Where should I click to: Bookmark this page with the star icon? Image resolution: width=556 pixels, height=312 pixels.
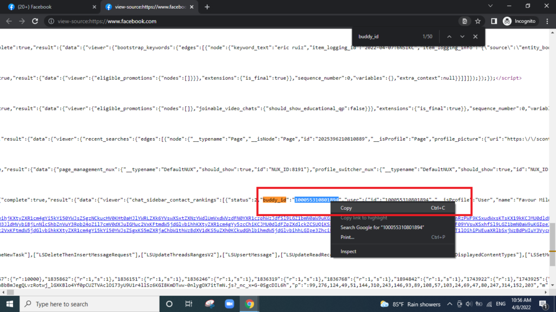pos(478,21)
